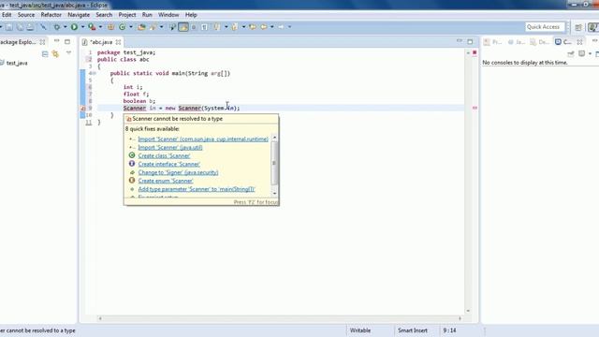Click the Console pin icon
This screenshot has width=599, height=337.
pyautogui.click(x=571, y=54)
